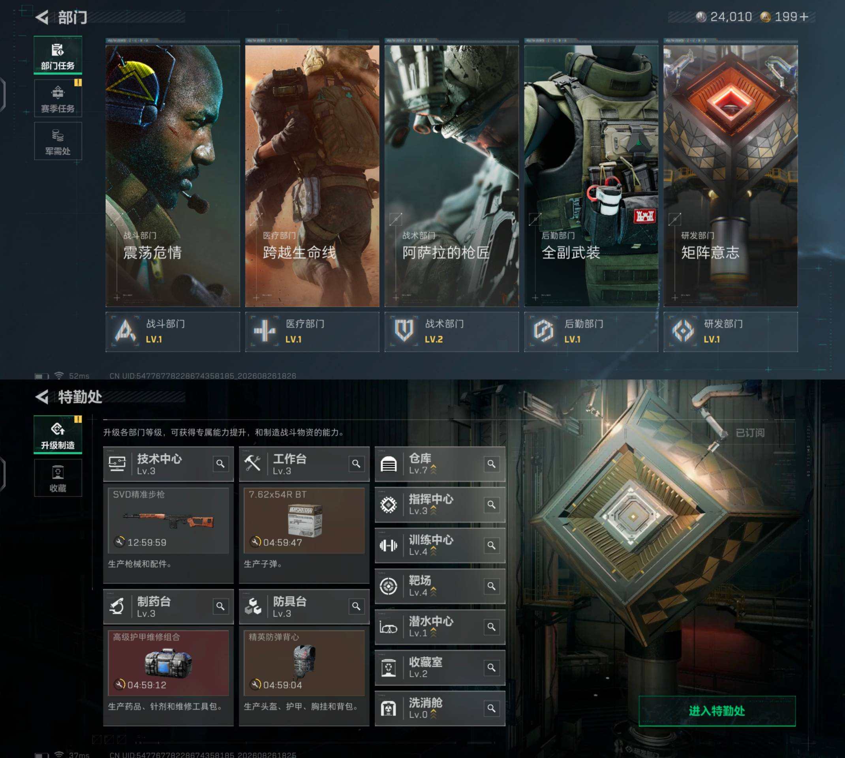Inspect 靶场 with the magnifier icon
Screen dimensions: 845x758
pyautogui.click(x=492, y=586)
